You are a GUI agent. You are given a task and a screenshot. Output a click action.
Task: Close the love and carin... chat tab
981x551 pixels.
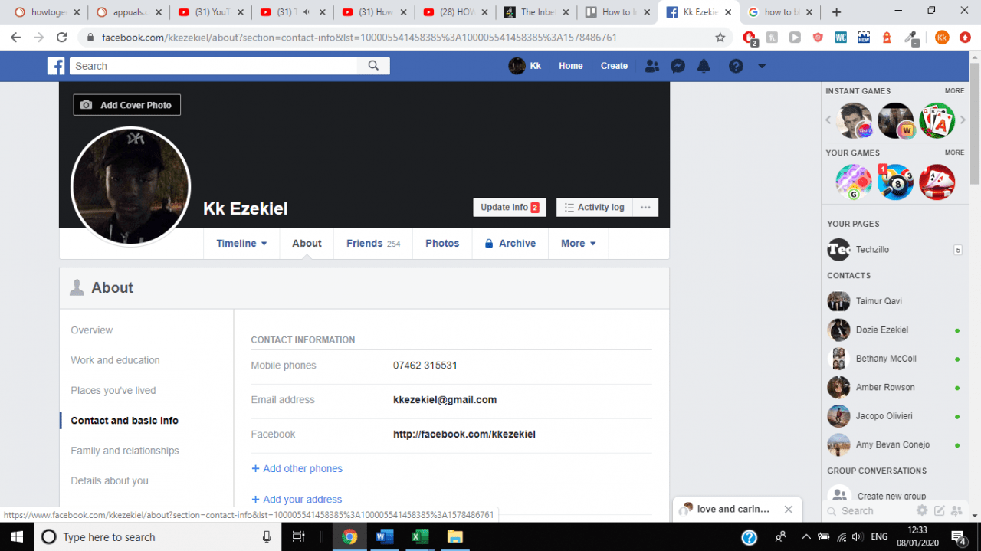pyautogui.click(x=788, y=509)
